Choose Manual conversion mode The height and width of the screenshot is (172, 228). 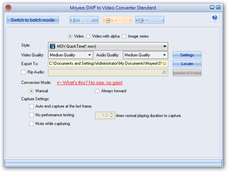click(32, 91)
